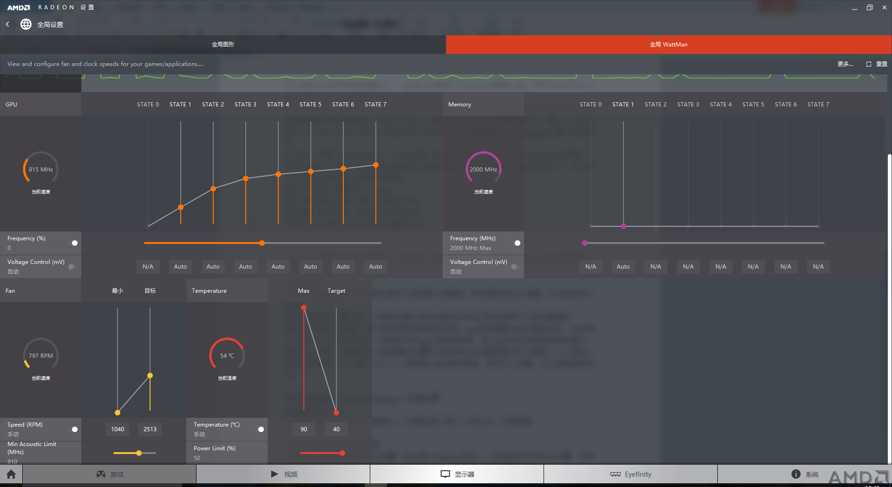Select GPU STATE 1 header label

coord(180,105)
